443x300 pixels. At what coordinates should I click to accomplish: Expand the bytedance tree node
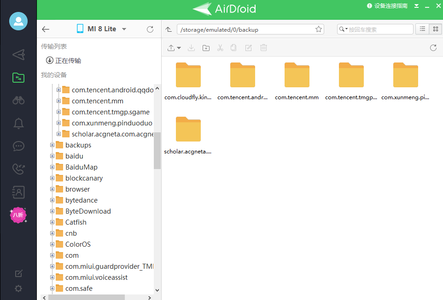point(52,200)
